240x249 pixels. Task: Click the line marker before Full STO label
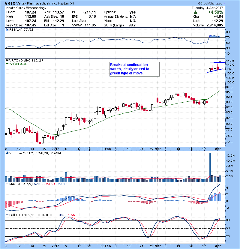point(7,215)
